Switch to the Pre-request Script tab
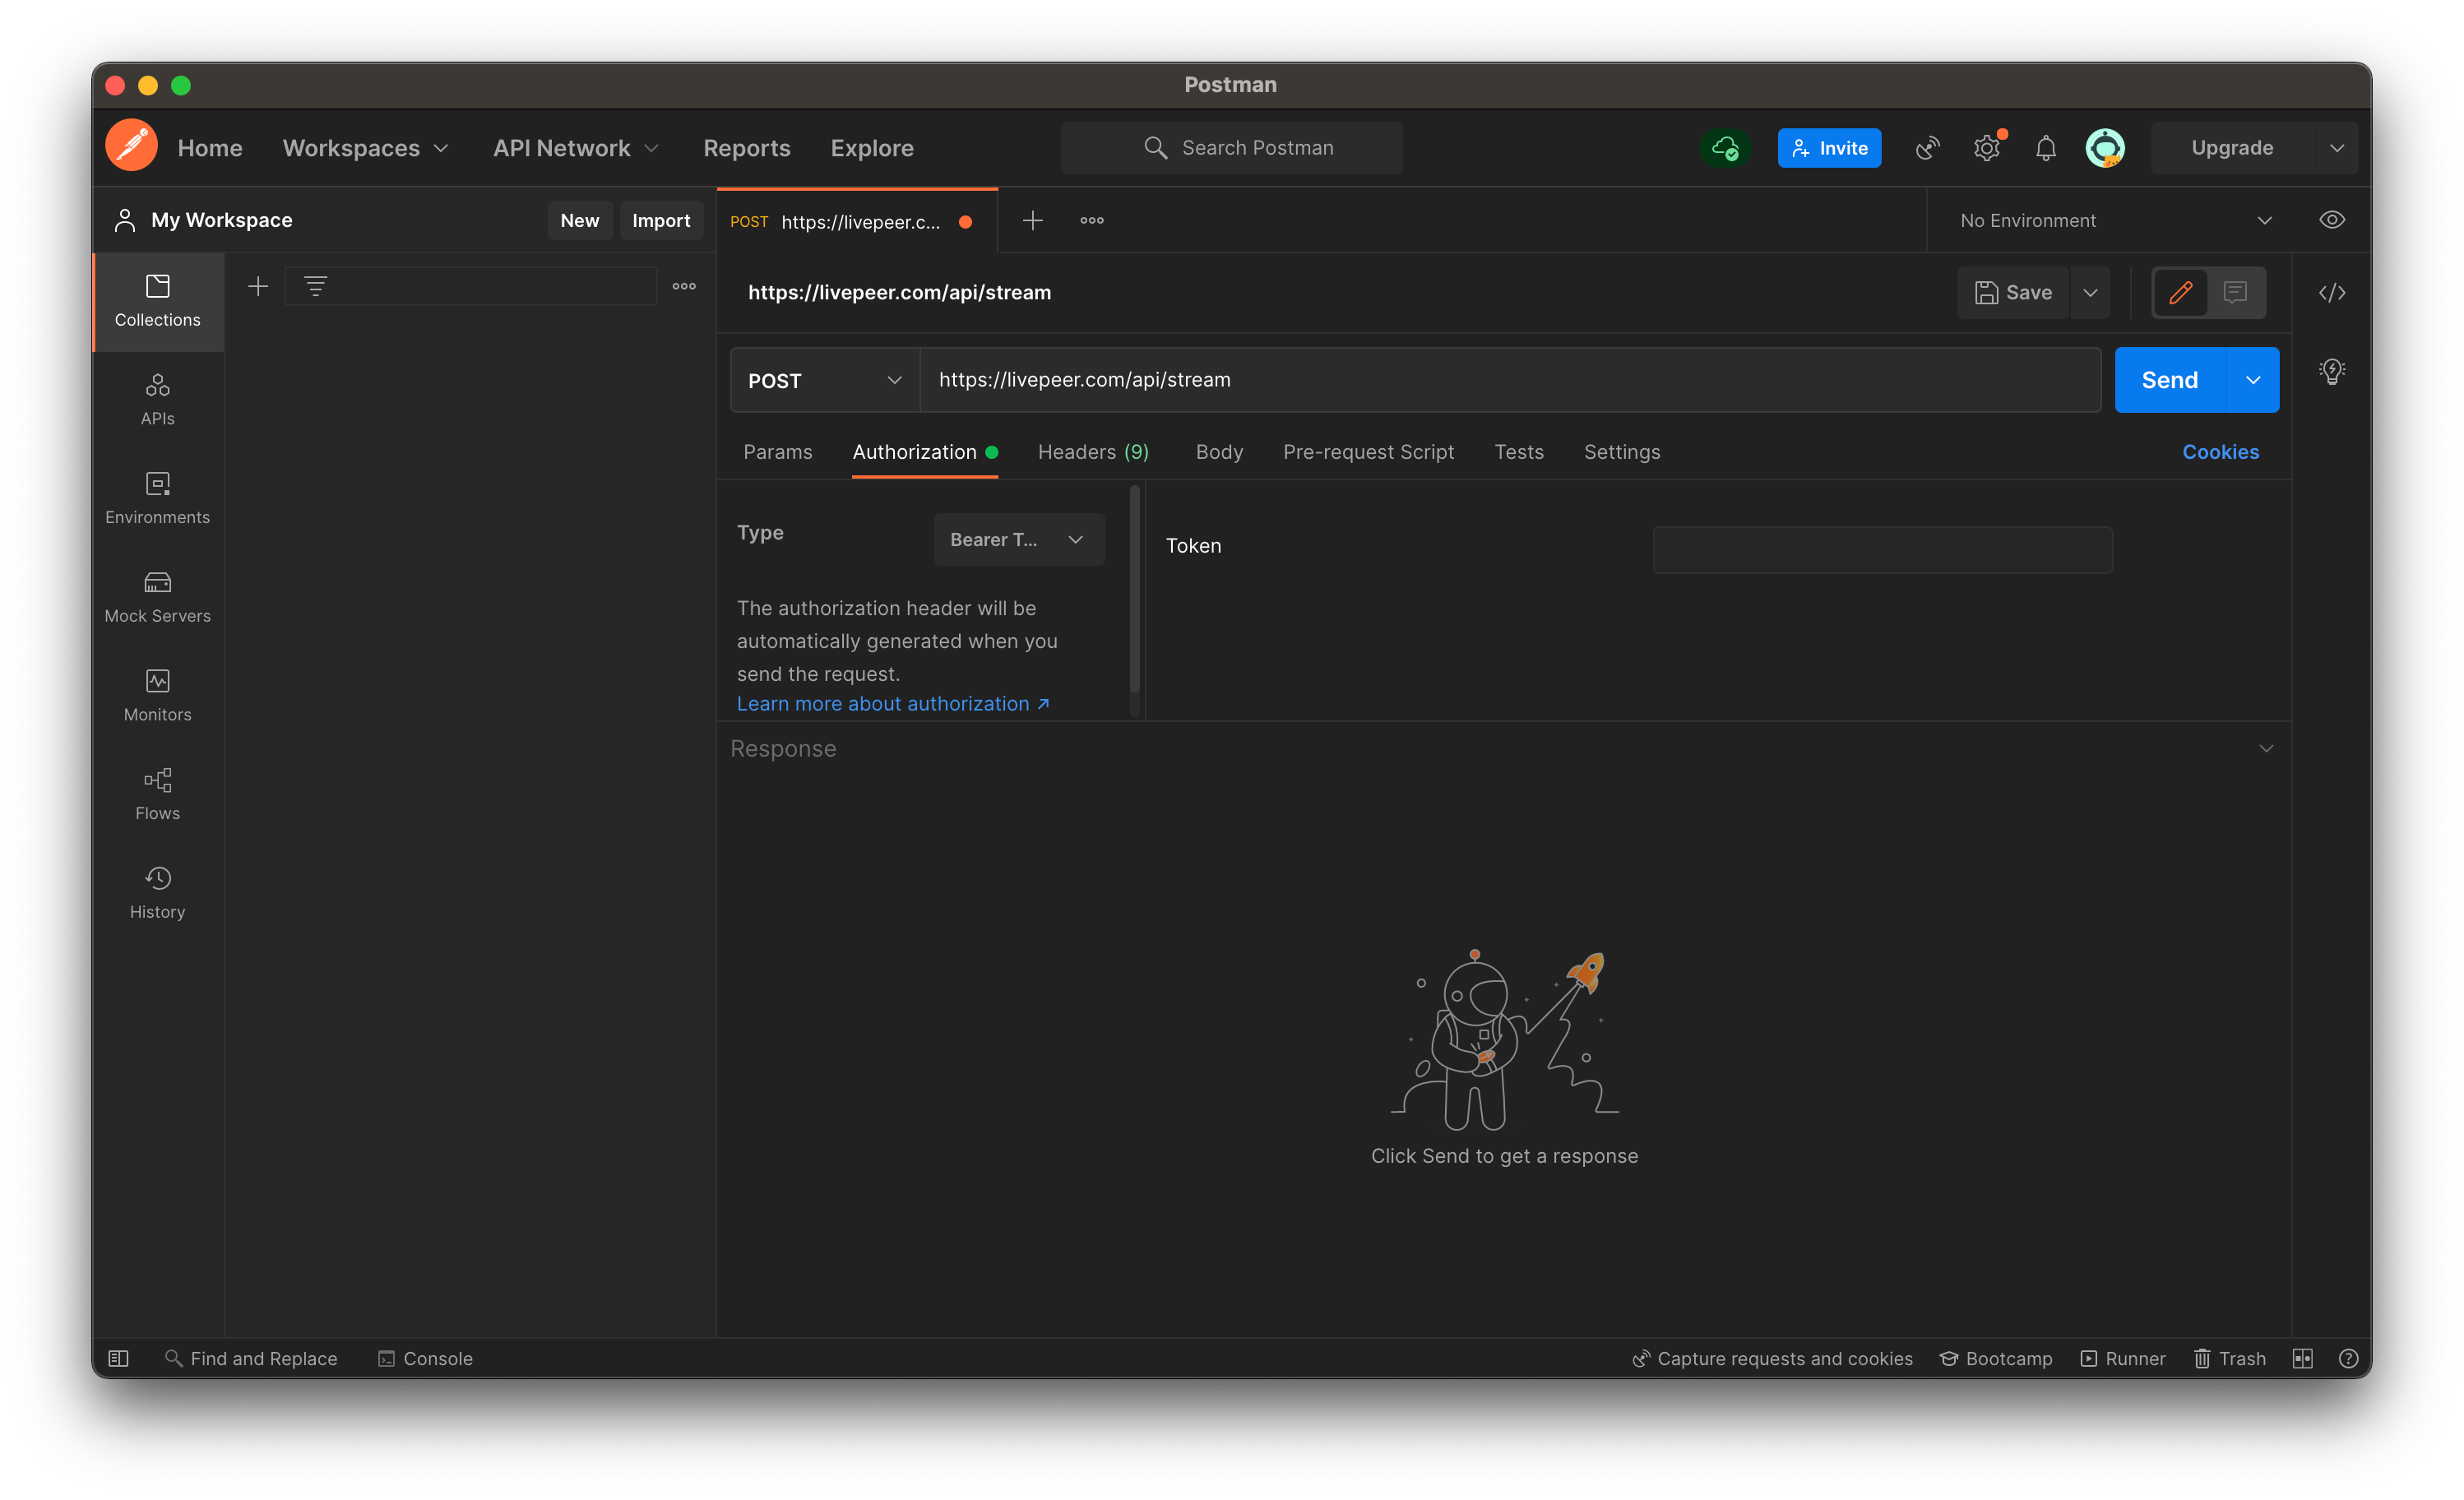Image resolution: width=2464 pixels, height=1500 pixels. pos(1368,452)
